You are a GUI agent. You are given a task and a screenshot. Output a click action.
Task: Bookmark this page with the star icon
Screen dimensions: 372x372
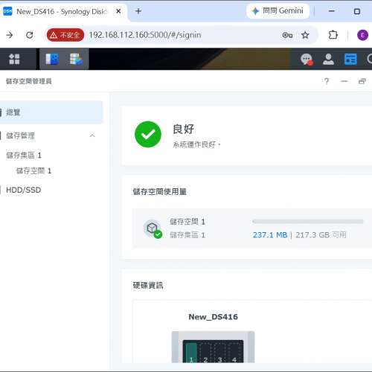tap(305, 35)
